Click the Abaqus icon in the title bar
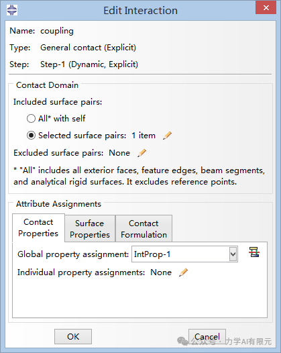 [12, 10]
